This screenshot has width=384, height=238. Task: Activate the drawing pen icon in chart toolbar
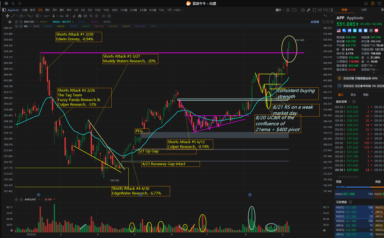(x=308, y=10)
